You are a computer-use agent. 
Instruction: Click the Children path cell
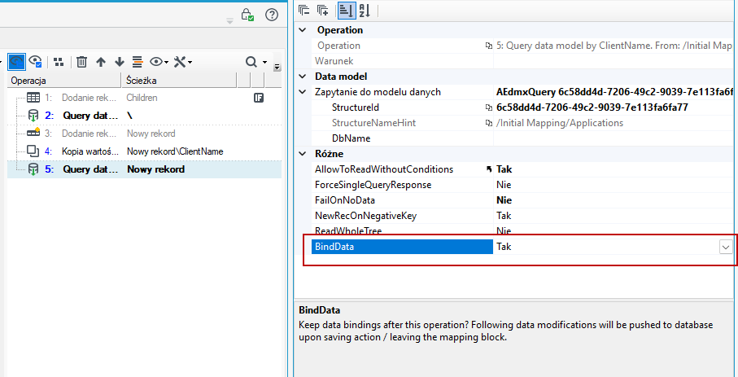tap(142, 98)
